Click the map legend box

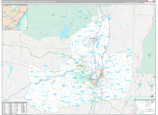pos(145,107)
